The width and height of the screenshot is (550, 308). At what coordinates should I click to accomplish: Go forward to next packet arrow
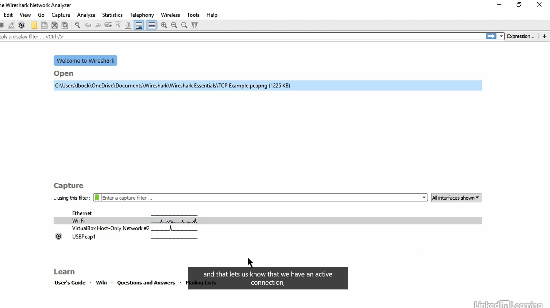tap(98, 25)
